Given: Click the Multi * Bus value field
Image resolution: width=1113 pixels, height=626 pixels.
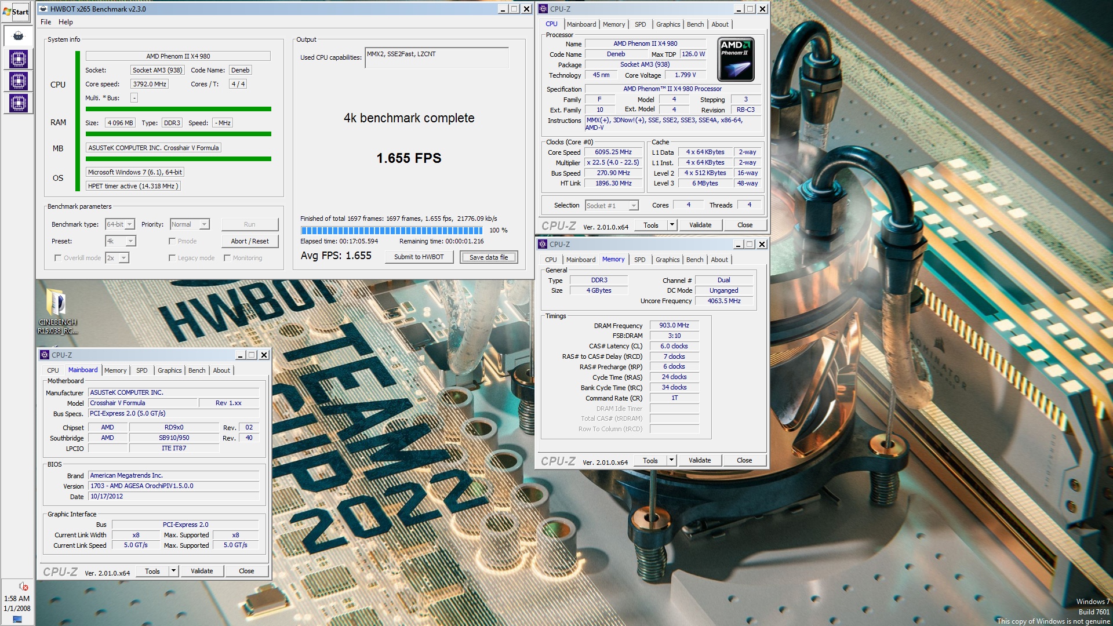Looking at the screenshot, I should click(134, 98).
